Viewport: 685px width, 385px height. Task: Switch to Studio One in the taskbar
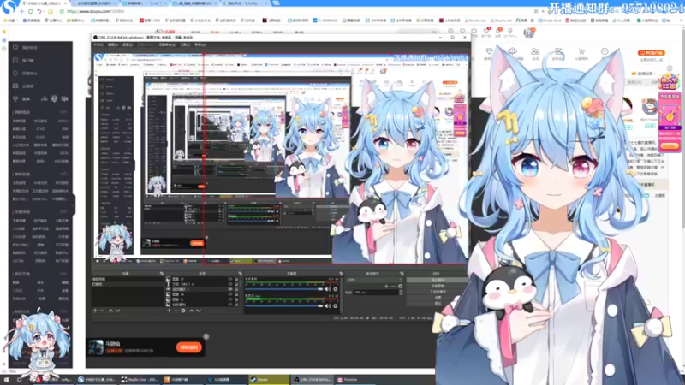click(x=139, y=380)
